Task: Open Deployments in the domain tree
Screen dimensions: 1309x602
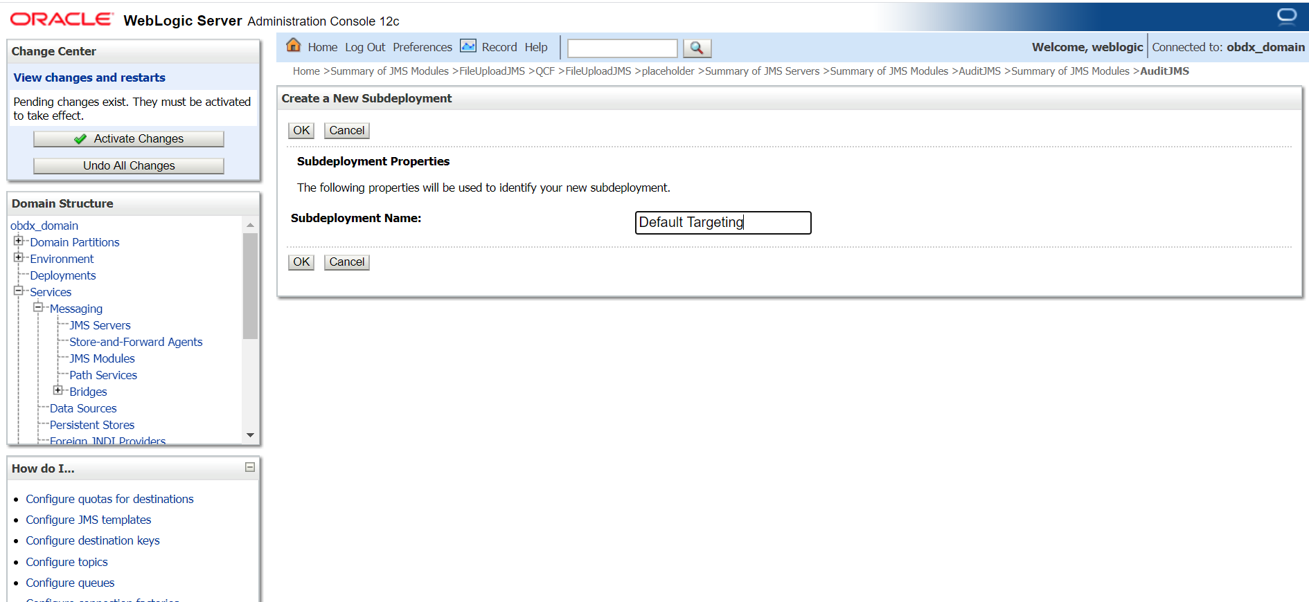Action: tap(63, 275)
